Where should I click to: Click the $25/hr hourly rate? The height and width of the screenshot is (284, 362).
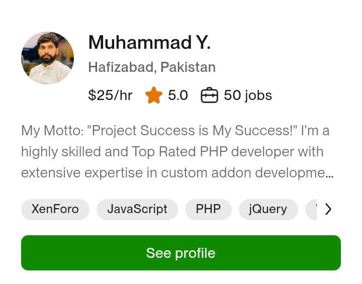(110, 95)
